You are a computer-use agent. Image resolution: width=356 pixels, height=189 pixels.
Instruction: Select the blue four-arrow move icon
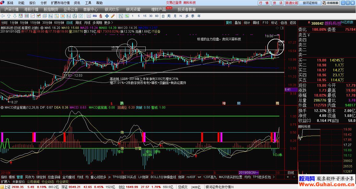(107, 16)
